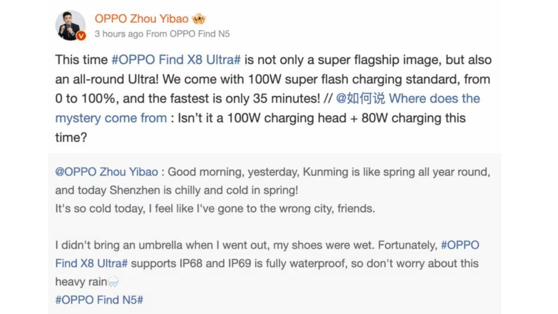Click the rain cloud emoji after "heavy rain"
This screenshot has height=314, width=558.
[113, 281]
